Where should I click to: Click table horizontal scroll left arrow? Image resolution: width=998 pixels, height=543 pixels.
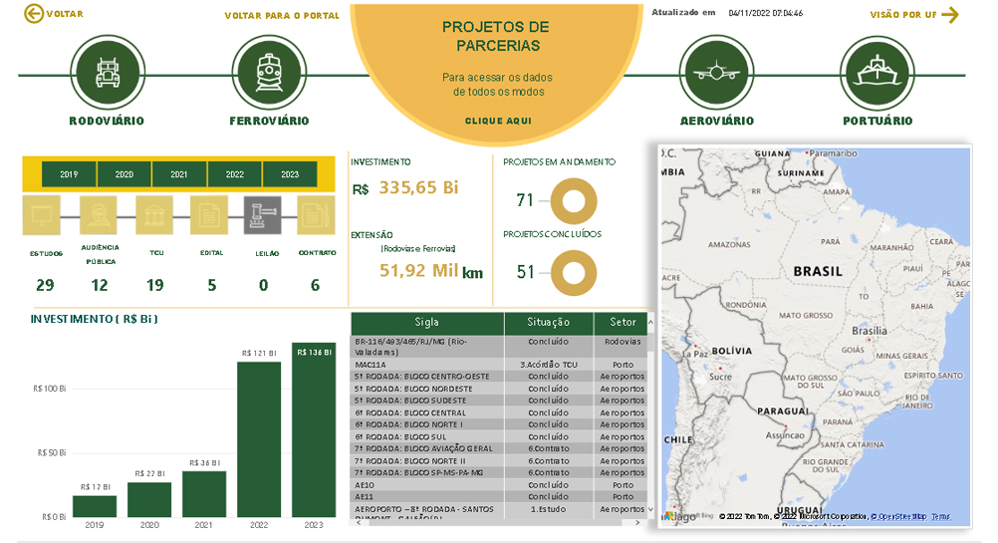click(359, 523)
